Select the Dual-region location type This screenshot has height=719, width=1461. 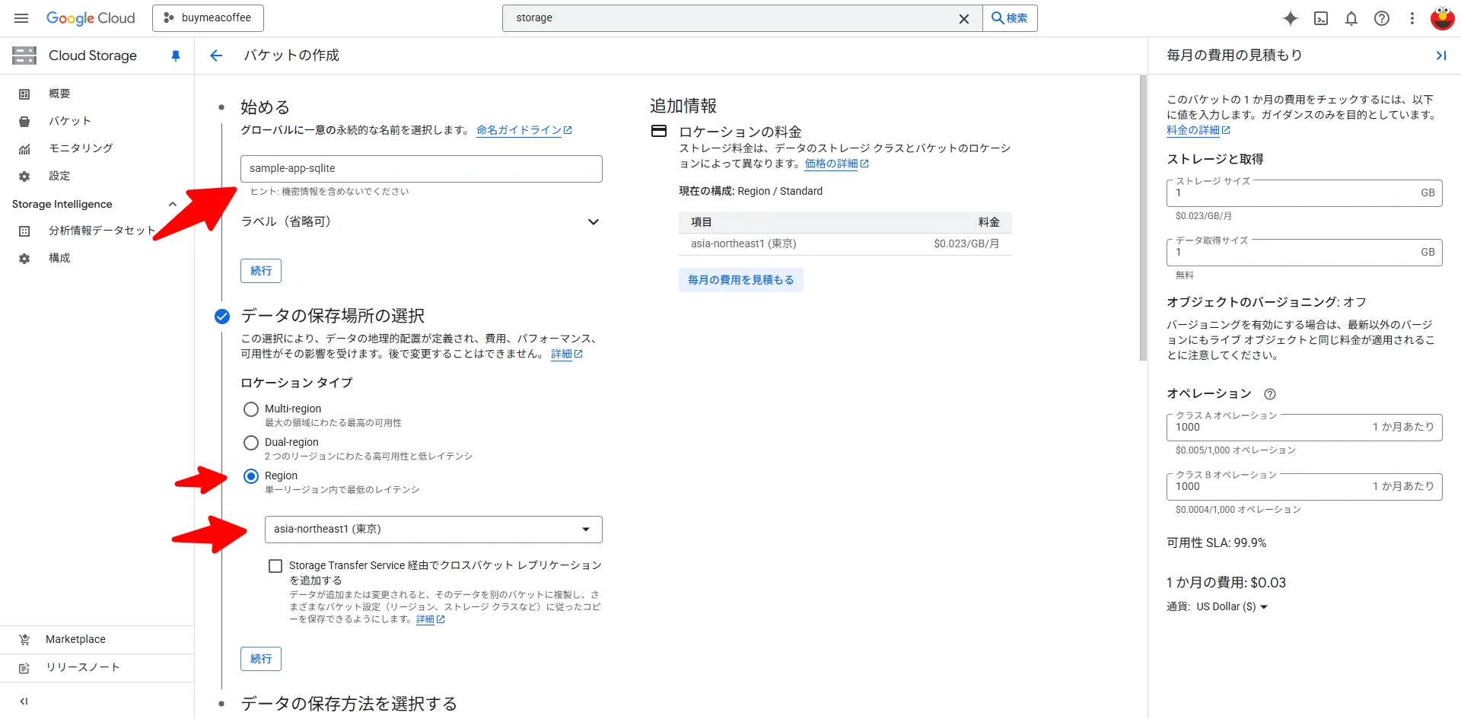click(251, 443)
